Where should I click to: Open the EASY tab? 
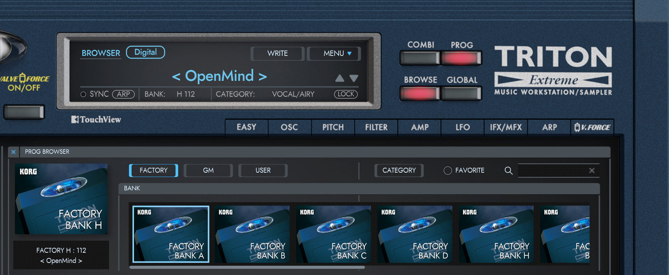(246, 127)
